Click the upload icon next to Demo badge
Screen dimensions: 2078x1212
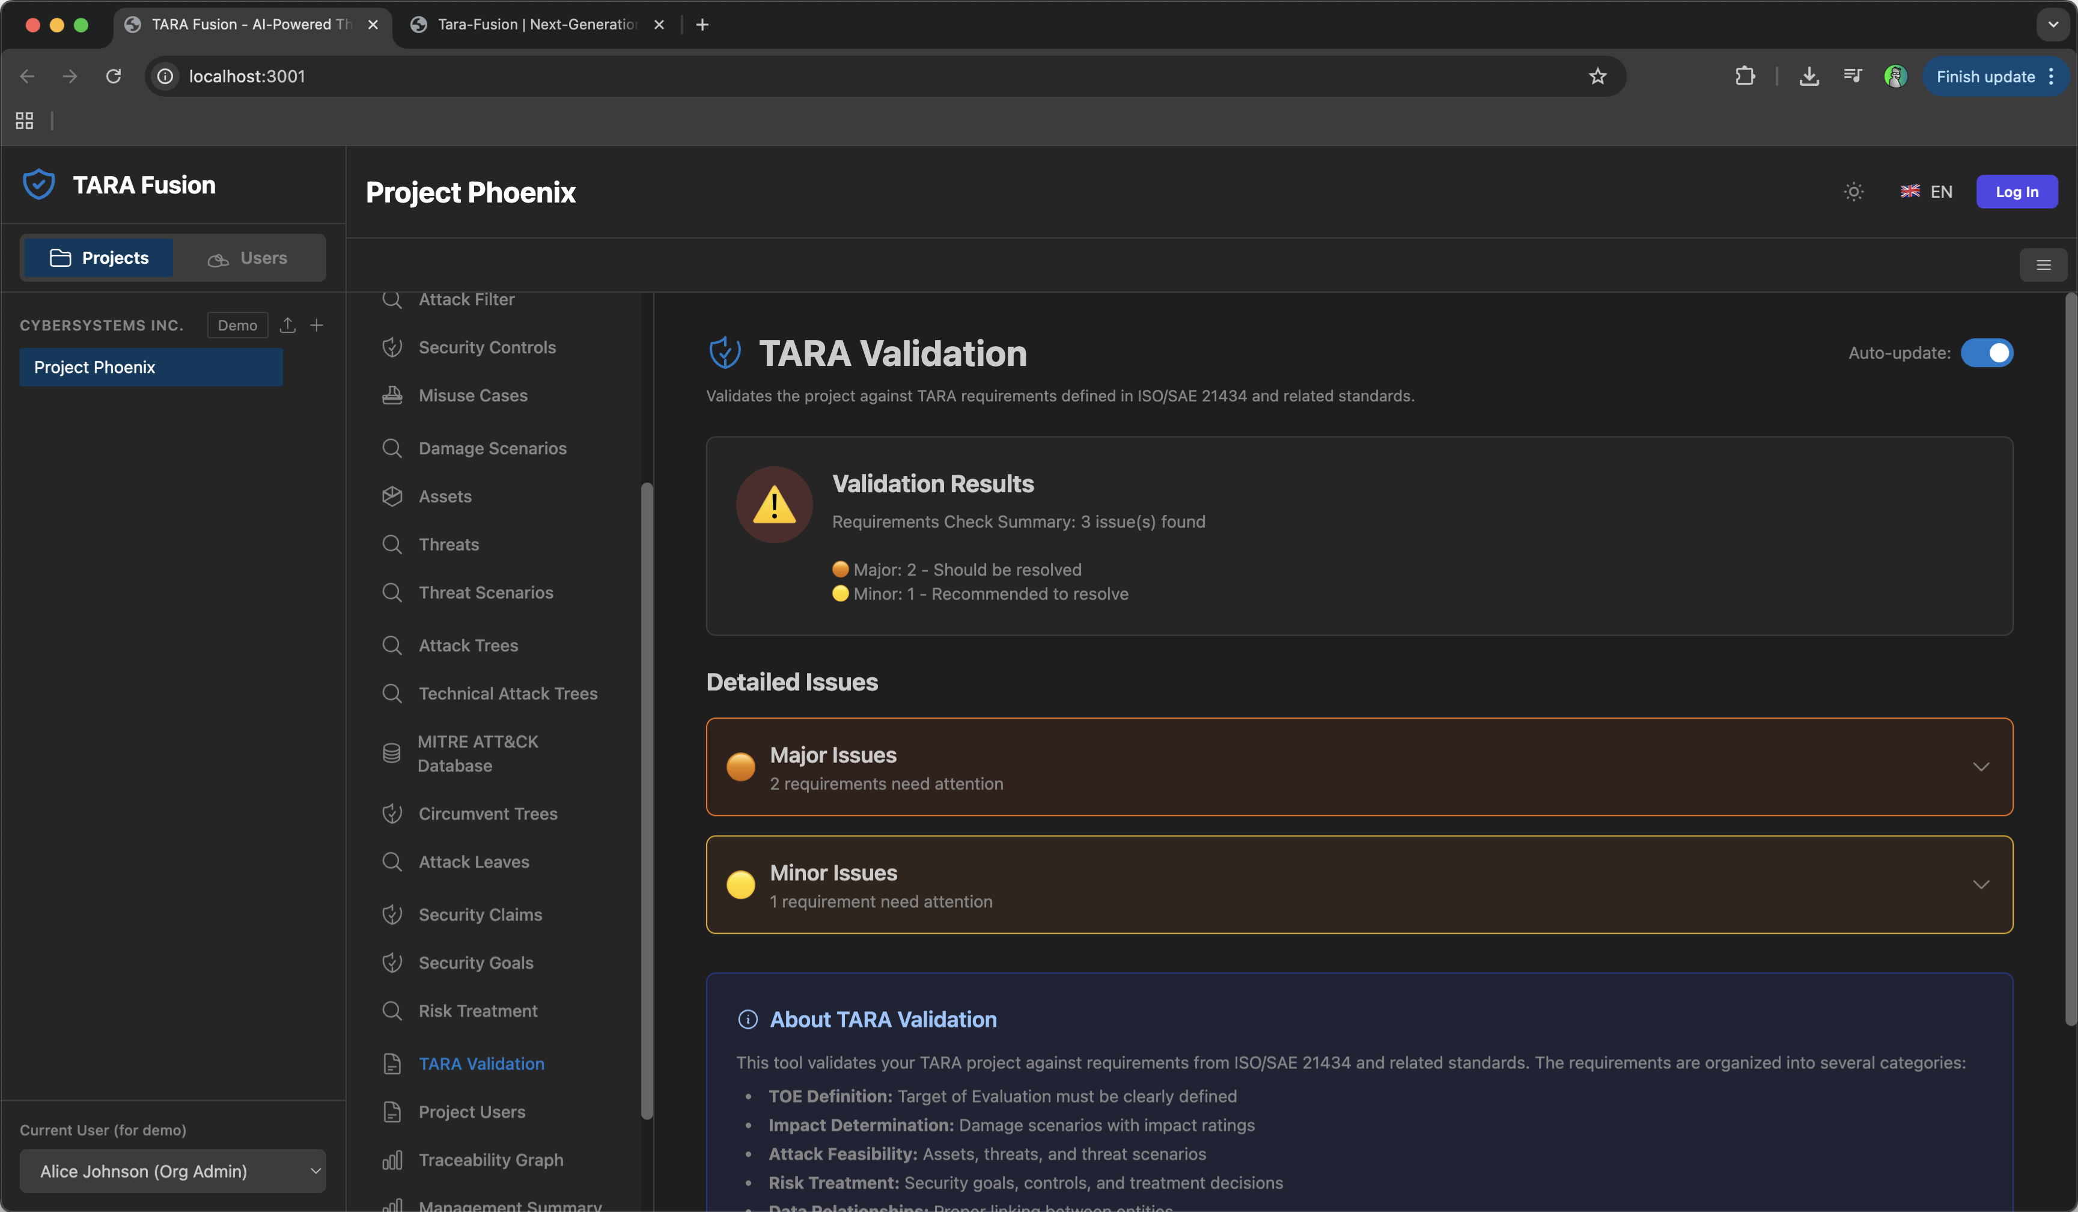pyautogui.click(x=287, y=325)
